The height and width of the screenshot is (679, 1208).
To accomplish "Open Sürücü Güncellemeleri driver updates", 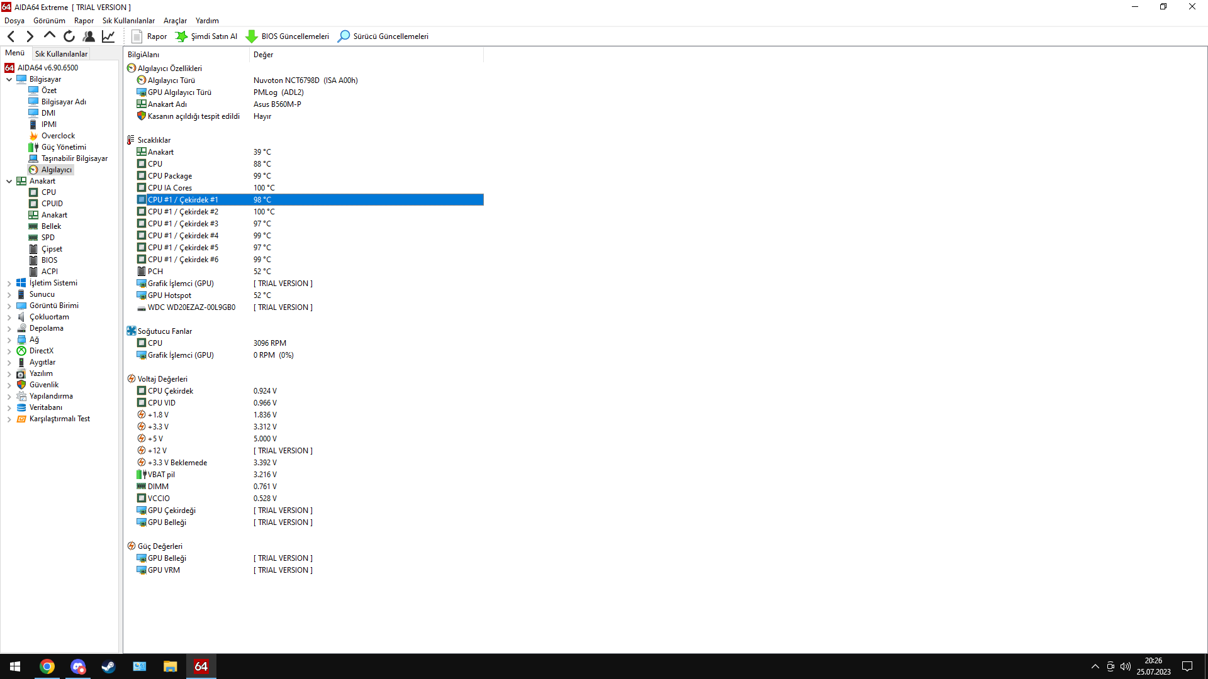I will click(383, 36).
